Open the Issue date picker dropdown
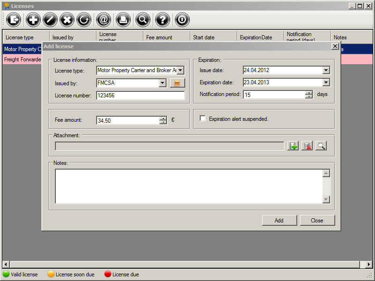Screen dimensions: 375x281 tap(326, 70)
